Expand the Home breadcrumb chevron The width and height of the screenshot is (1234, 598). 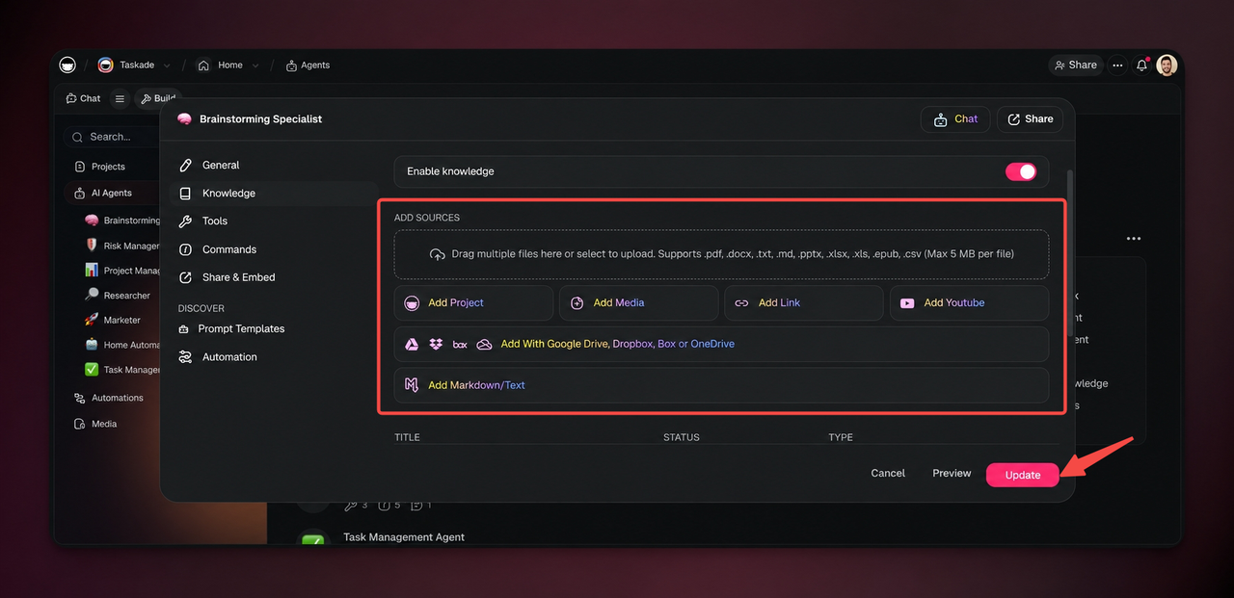pos(255,65)
